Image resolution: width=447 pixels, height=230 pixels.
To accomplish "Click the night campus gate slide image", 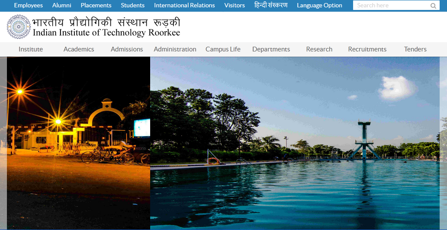I will [x=78, y=143].
